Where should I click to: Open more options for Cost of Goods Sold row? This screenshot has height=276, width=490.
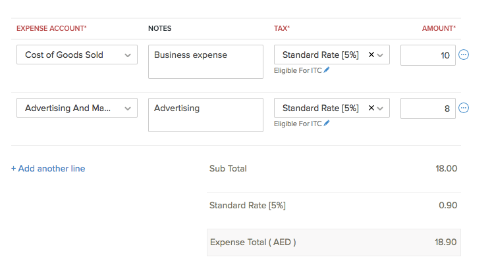tap(464, 55)
